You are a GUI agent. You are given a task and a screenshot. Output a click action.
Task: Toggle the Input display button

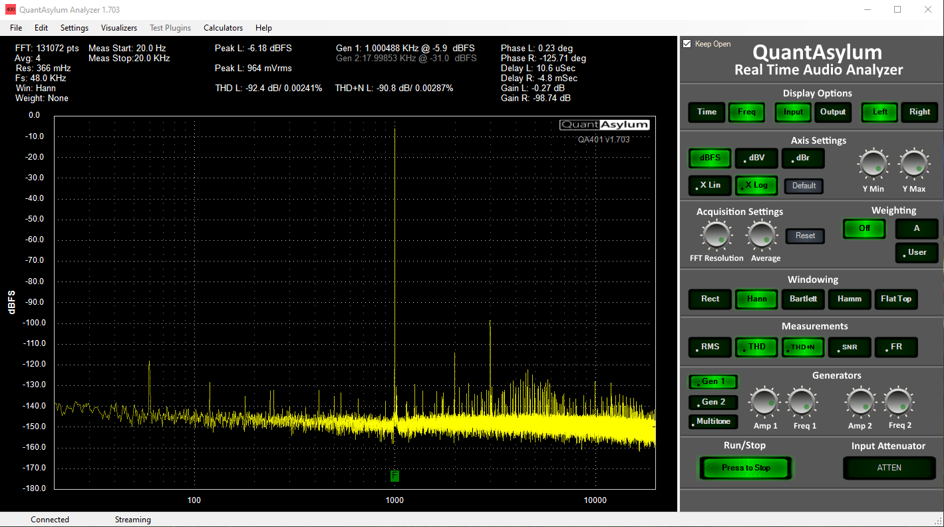(x=794, y=112)
